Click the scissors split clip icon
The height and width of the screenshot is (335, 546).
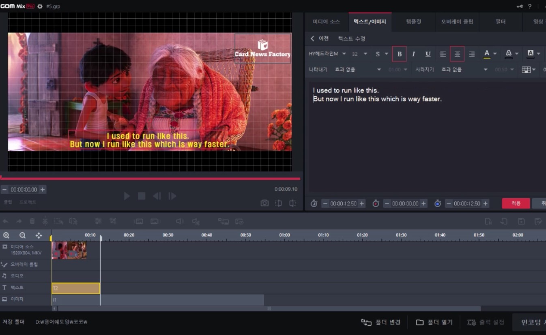pyautogui.click(x=45, y=221)
